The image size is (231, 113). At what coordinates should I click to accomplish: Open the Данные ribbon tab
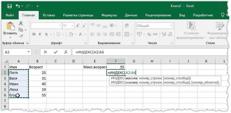coord(131,15)
